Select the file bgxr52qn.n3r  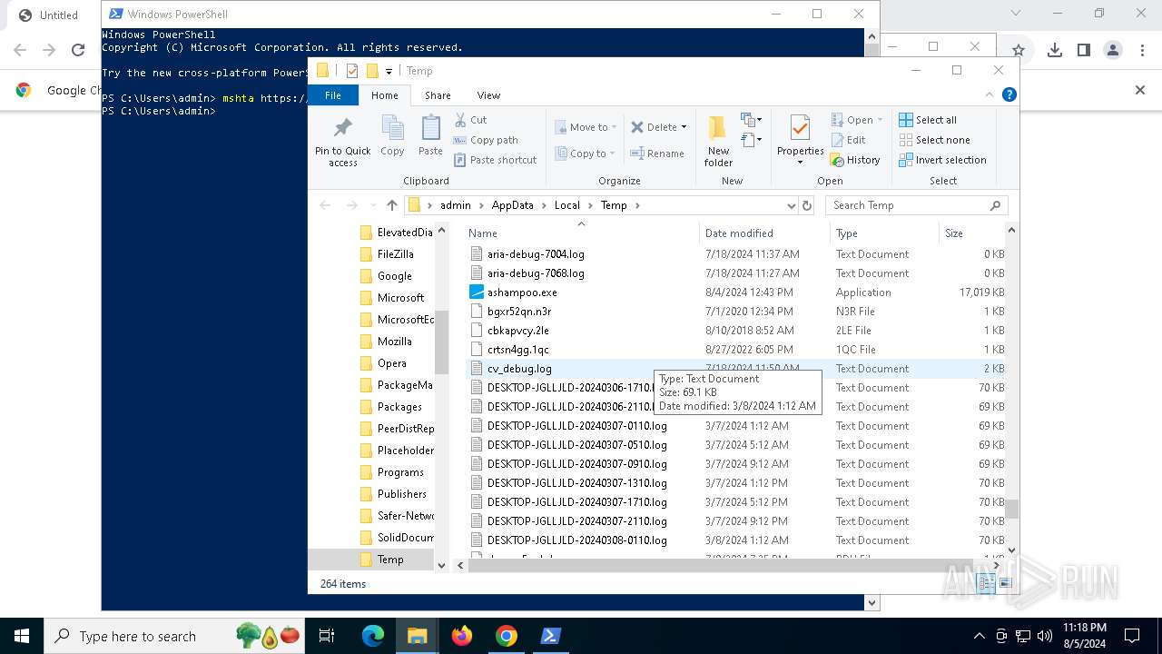point(518,312)
